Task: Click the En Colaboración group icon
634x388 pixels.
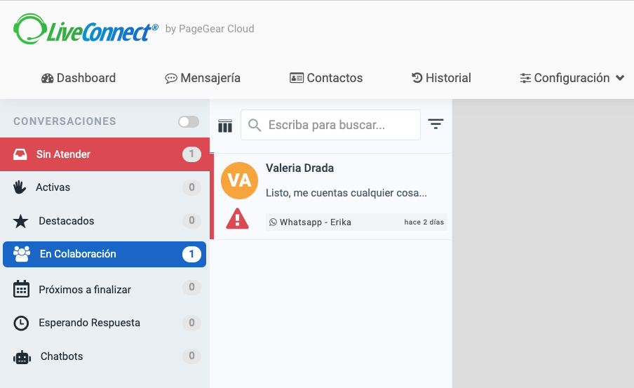Action: tap(22, 254)
